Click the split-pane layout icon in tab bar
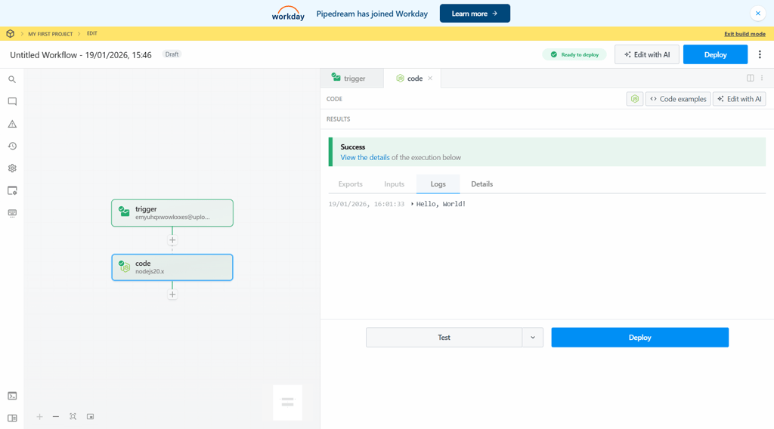The image size is (774, 429). pos(751,78)
